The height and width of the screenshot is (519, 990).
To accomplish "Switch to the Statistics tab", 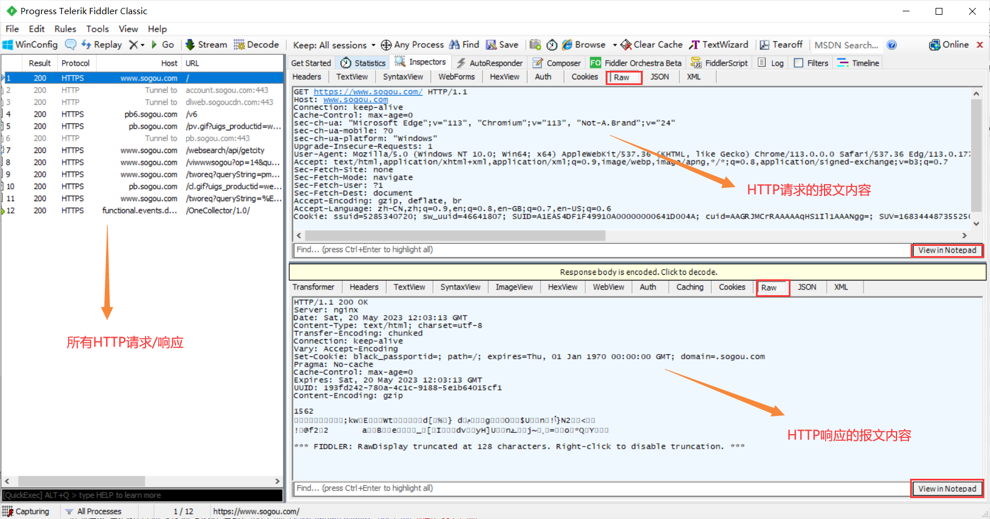I will pyautogui.click(x=363, y=63).
